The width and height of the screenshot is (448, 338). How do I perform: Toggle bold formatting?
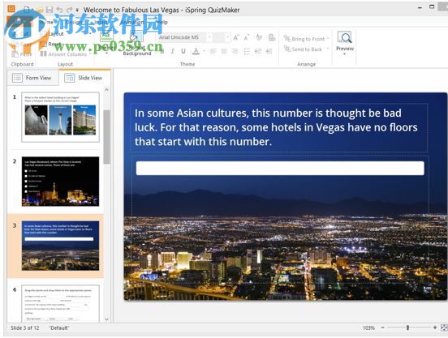pos(162,51)
